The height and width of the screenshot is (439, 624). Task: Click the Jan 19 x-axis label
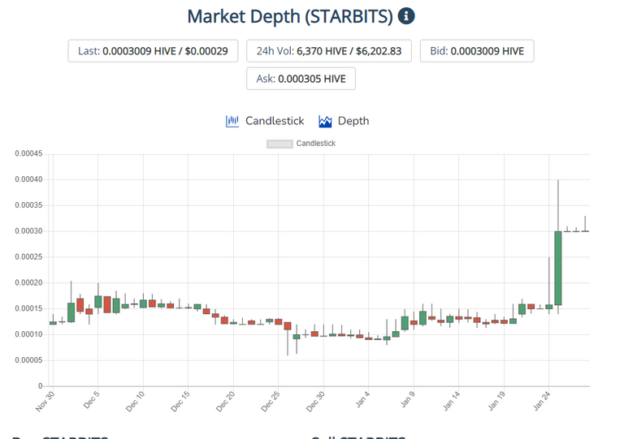496,401
